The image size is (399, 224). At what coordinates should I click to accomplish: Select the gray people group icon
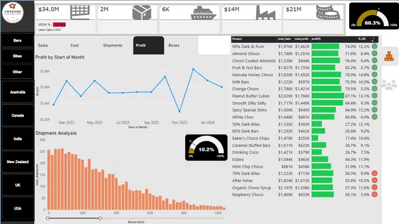(389, 85)
